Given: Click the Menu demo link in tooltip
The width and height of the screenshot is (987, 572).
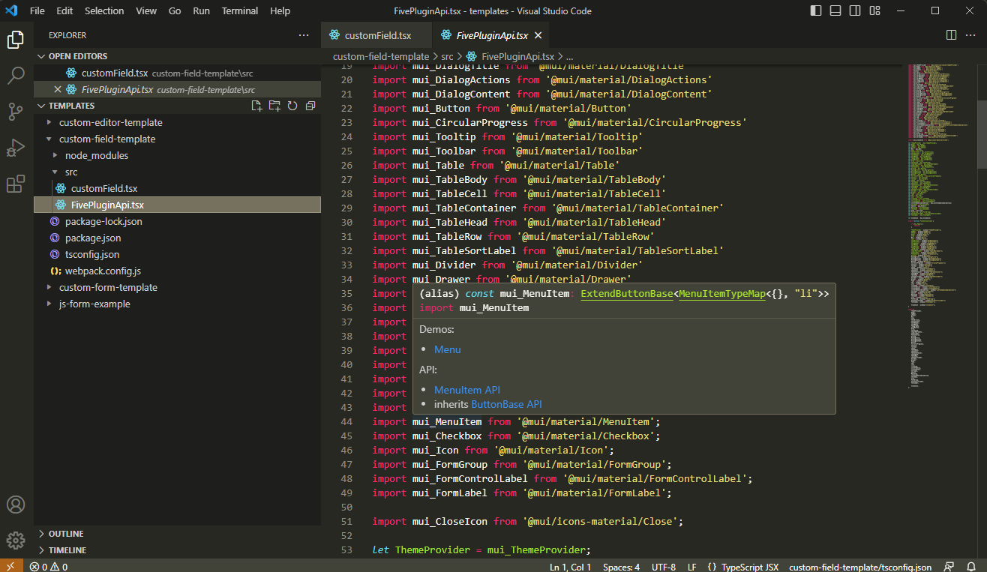Looking at the screenshot, I should 448,349.
